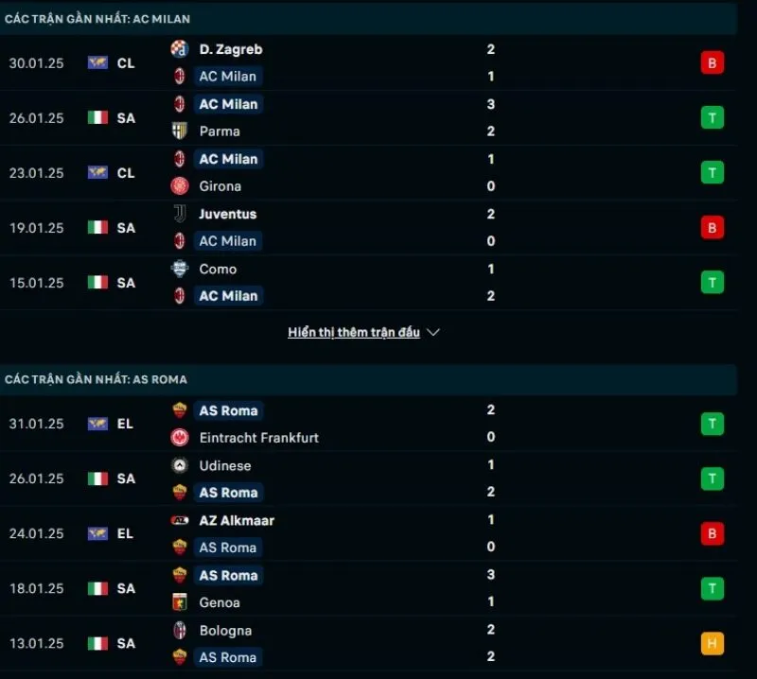Select the Serie A Italy flag icon beside 26.01.25
Viewport: 757px width, 679px height.
tap(97, 117)
